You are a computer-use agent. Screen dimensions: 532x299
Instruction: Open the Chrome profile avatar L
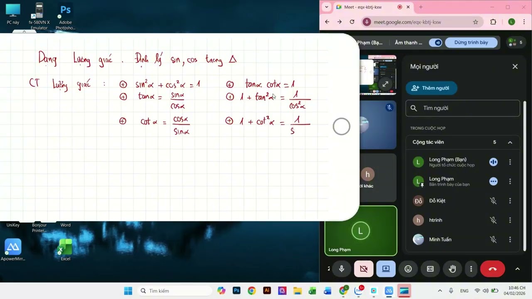(x=512, y=22)
